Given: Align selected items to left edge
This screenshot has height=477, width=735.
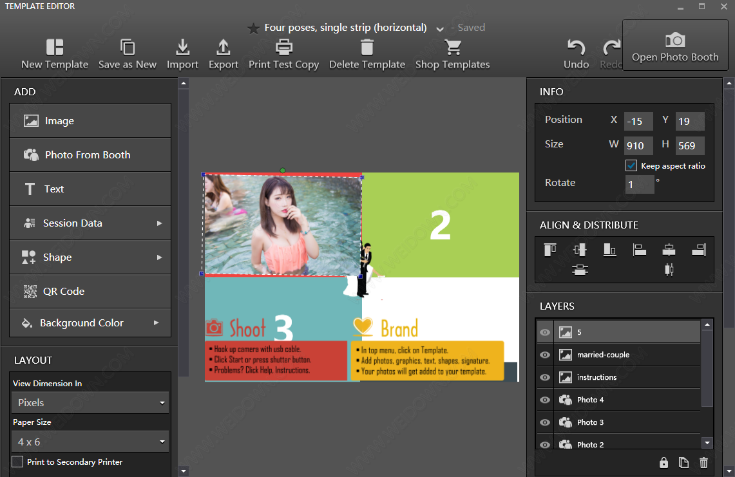Looking at the screenshot, I should pyautogui.click(x=640, y=250).
